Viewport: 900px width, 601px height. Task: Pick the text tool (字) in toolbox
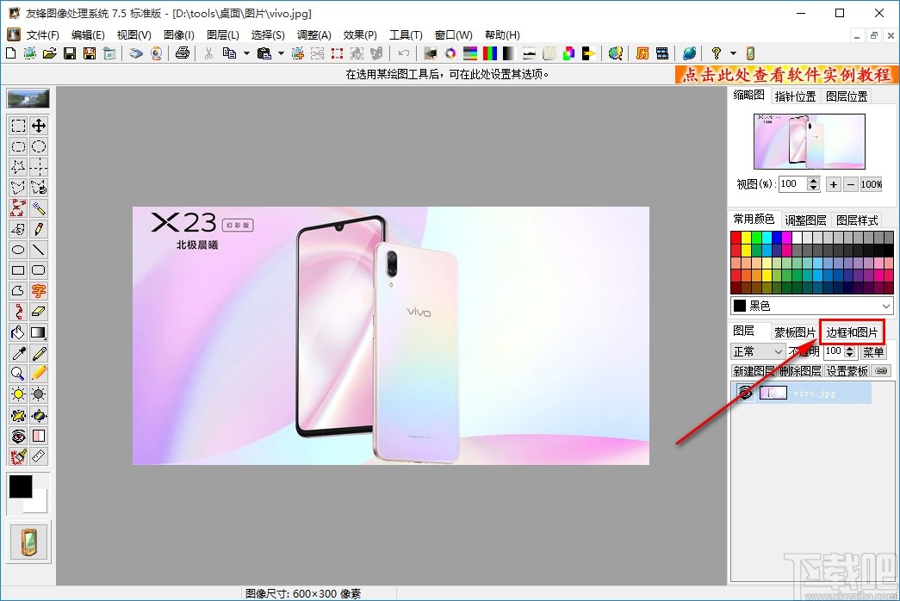(39, 291)
